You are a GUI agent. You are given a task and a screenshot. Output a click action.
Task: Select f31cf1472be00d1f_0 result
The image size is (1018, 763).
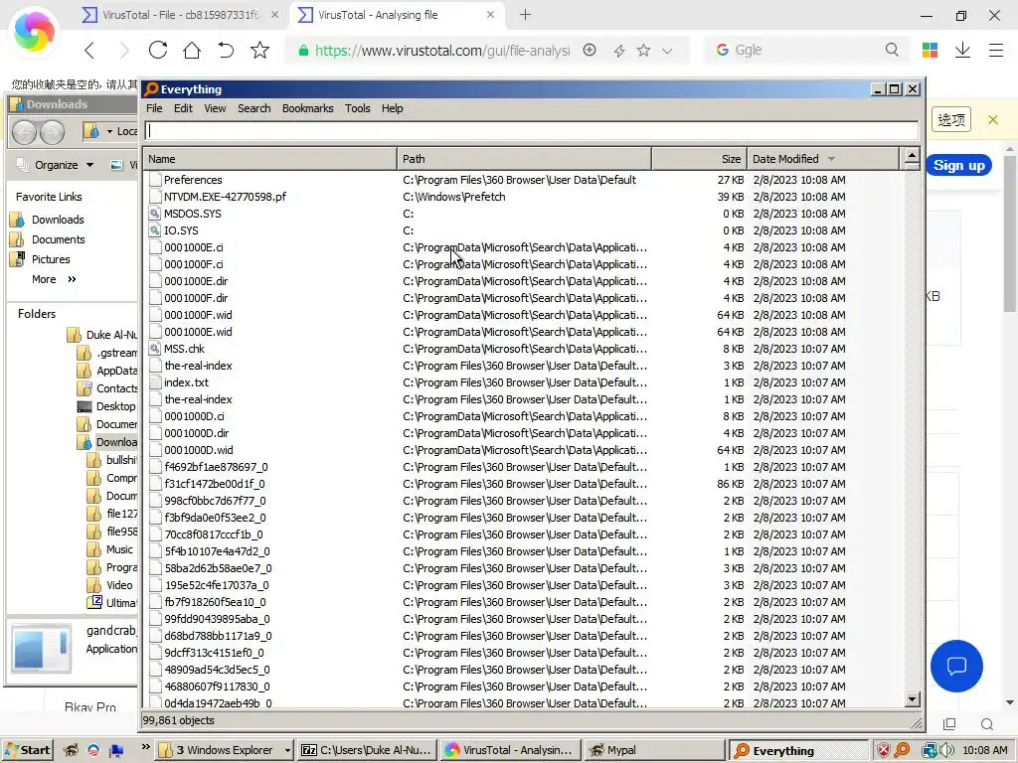tap(524, 484)
